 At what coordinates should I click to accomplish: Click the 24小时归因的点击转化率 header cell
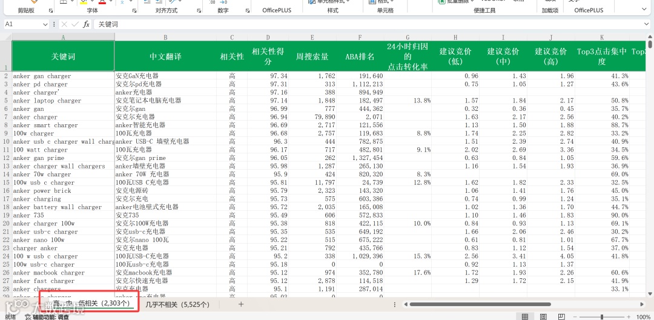tap(408, 56)
